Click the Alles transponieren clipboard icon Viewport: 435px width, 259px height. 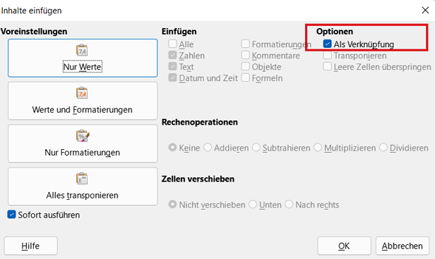(82, 179)
